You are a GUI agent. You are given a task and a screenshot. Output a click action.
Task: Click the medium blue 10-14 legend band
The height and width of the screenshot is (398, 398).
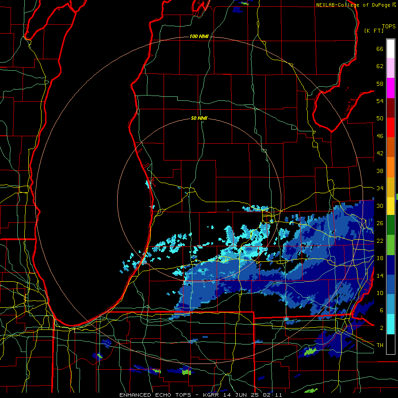390,284
